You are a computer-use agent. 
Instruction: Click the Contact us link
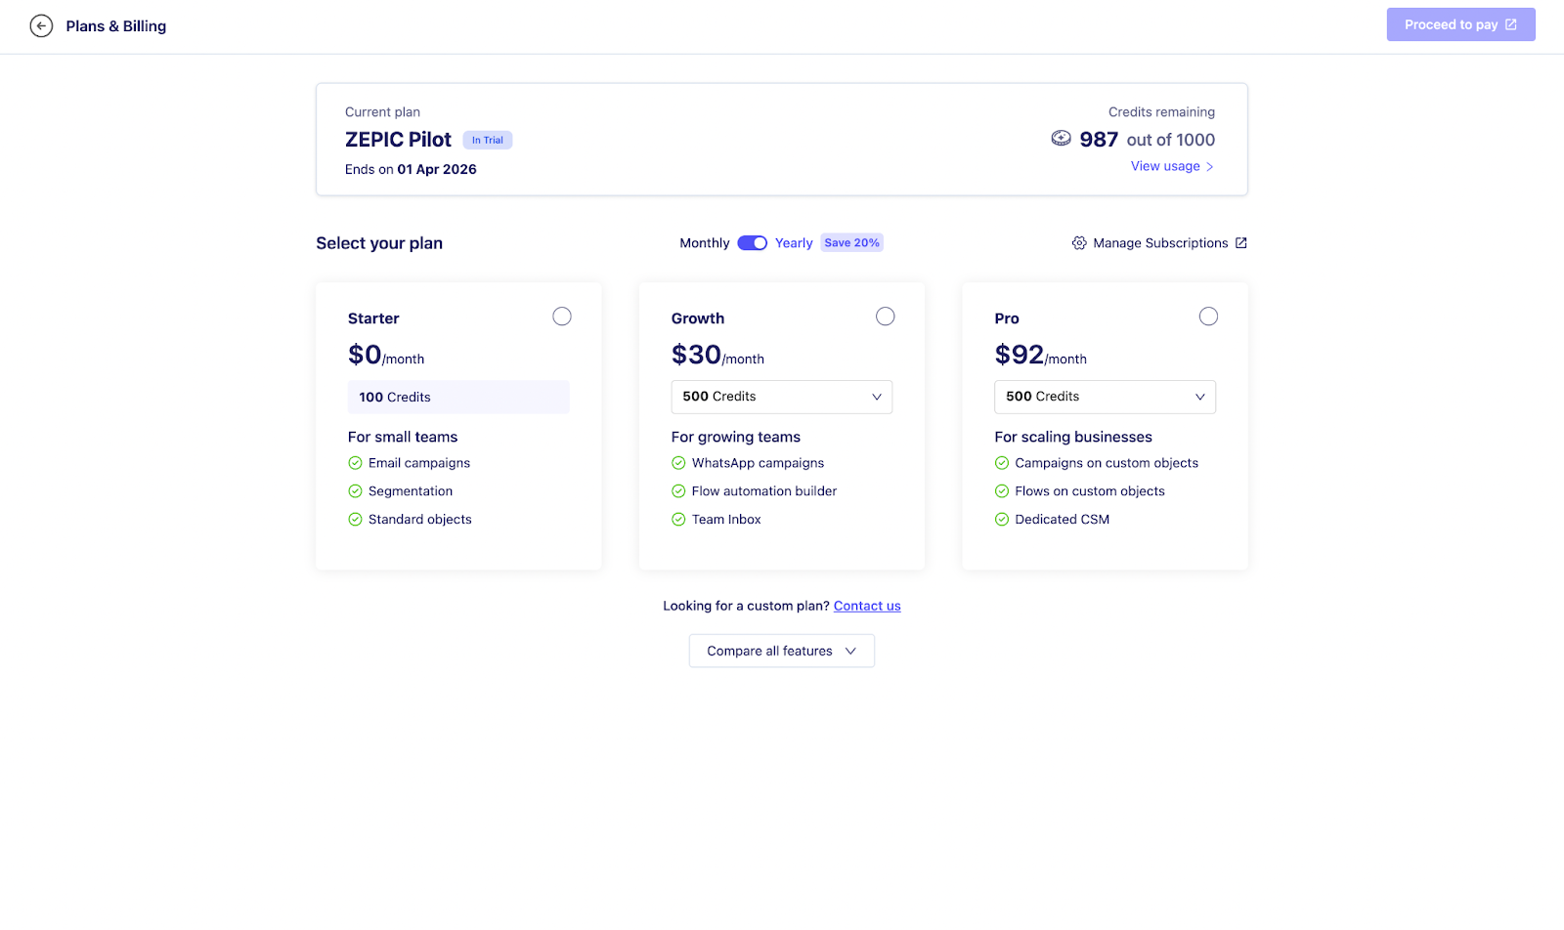coord(867,606)
